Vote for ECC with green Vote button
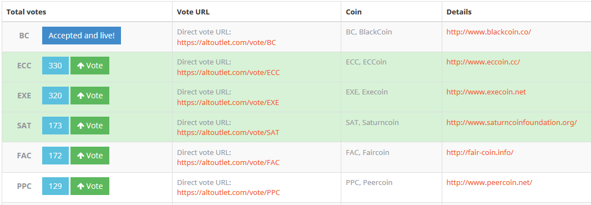The image size is (591, 205). (x=90, y=66)
